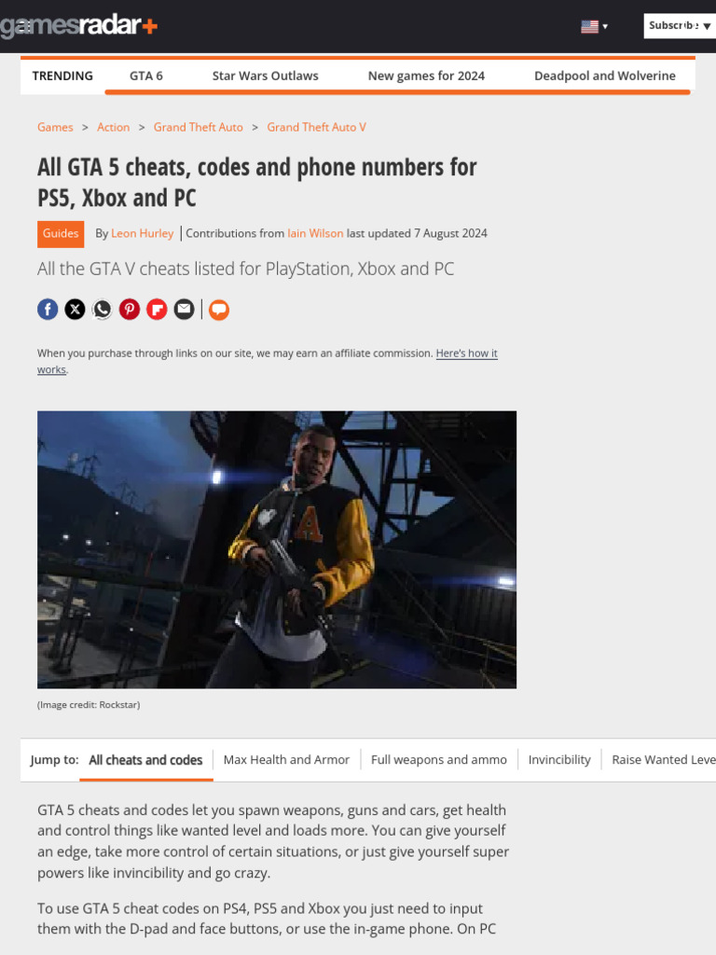Viewport: 716px width, 955px height.
Task: Share with the Flipboard icon
Action: 157,310
